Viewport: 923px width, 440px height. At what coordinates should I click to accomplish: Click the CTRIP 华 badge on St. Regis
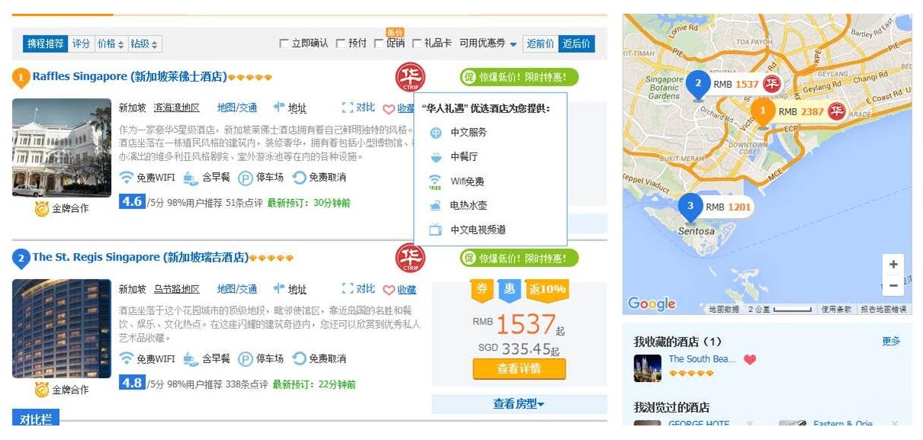410,258
